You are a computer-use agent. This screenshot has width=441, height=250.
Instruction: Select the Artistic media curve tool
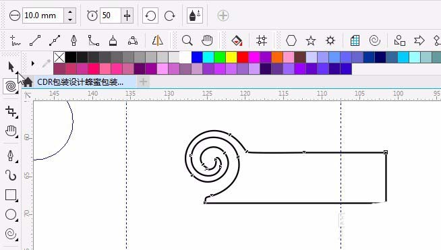point(11,175)
